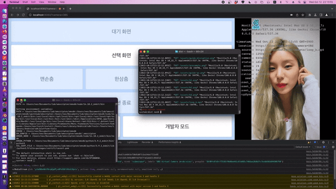Image resolution: width=336 pixels, height=189 pixels.
Task: Open Control Center in the menu bar
Action: point(304,2)
